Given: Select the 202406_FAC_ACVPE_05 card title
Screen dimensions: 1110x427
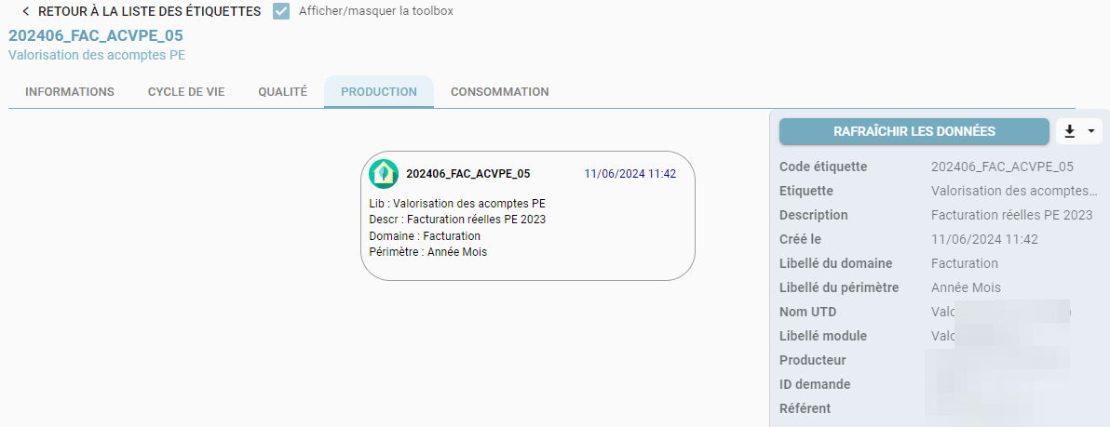Looking at the screenshot, I should pos(467,174).
